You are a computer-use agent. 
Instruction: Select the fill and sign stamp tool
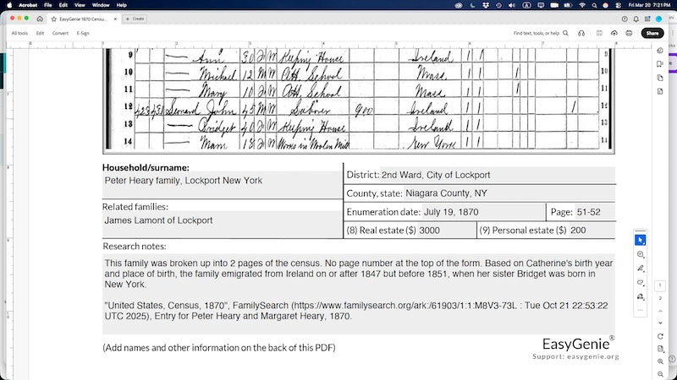click(641, 297)
